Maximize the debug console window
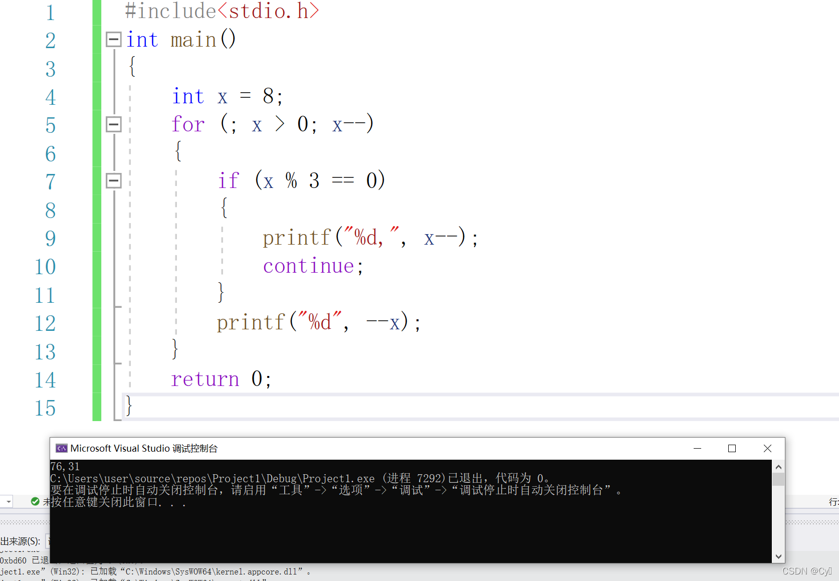The image size is (839, 581). 732,448
